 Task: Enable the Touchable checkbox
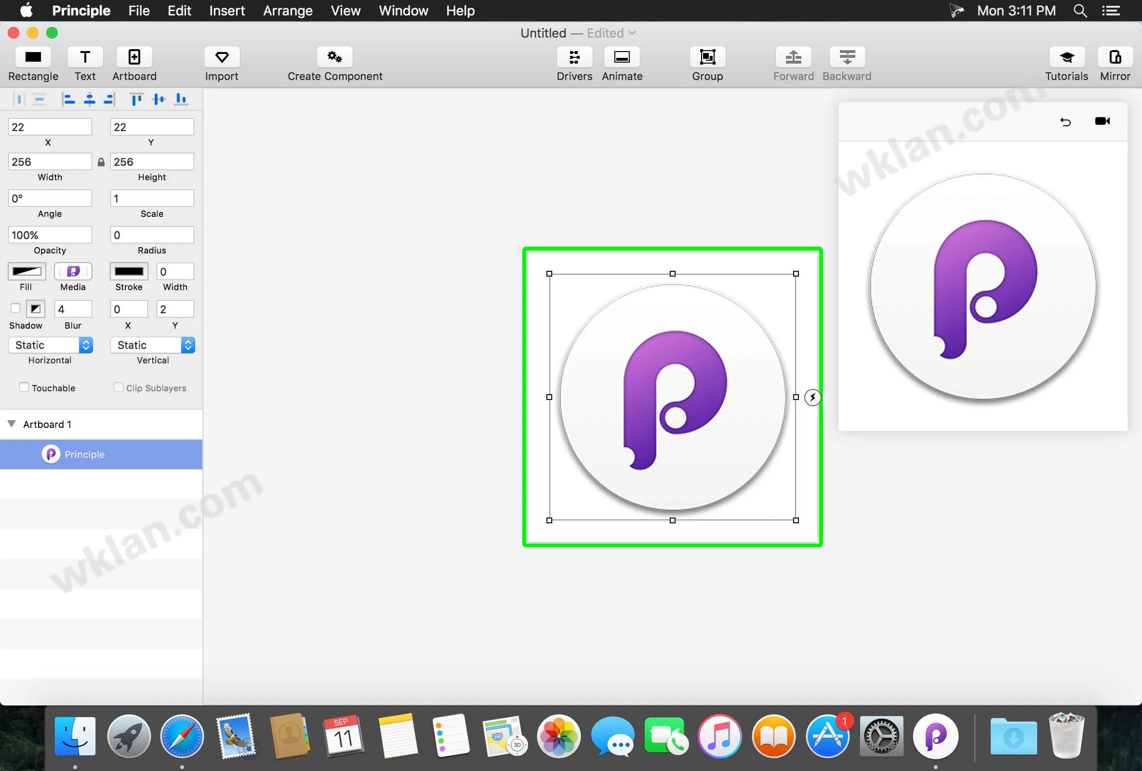[24, 387]
